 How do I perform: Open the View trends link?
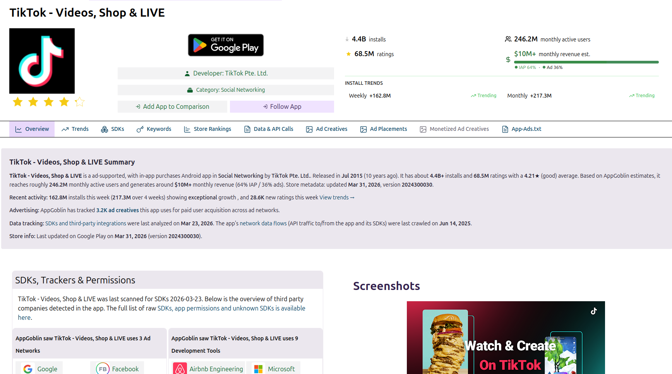click(x=336, y=197)
